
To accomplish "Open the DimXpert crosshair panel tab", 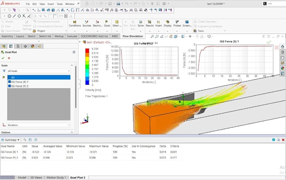I will [x=25, y=46].
